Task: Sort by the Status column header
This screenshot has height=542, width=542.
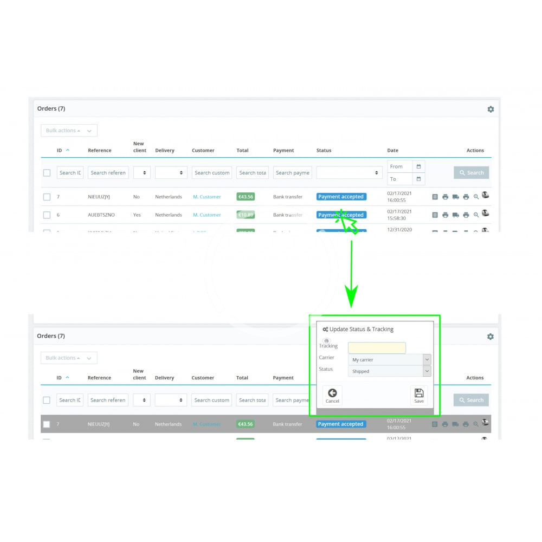Action: [x=324, y=151]
